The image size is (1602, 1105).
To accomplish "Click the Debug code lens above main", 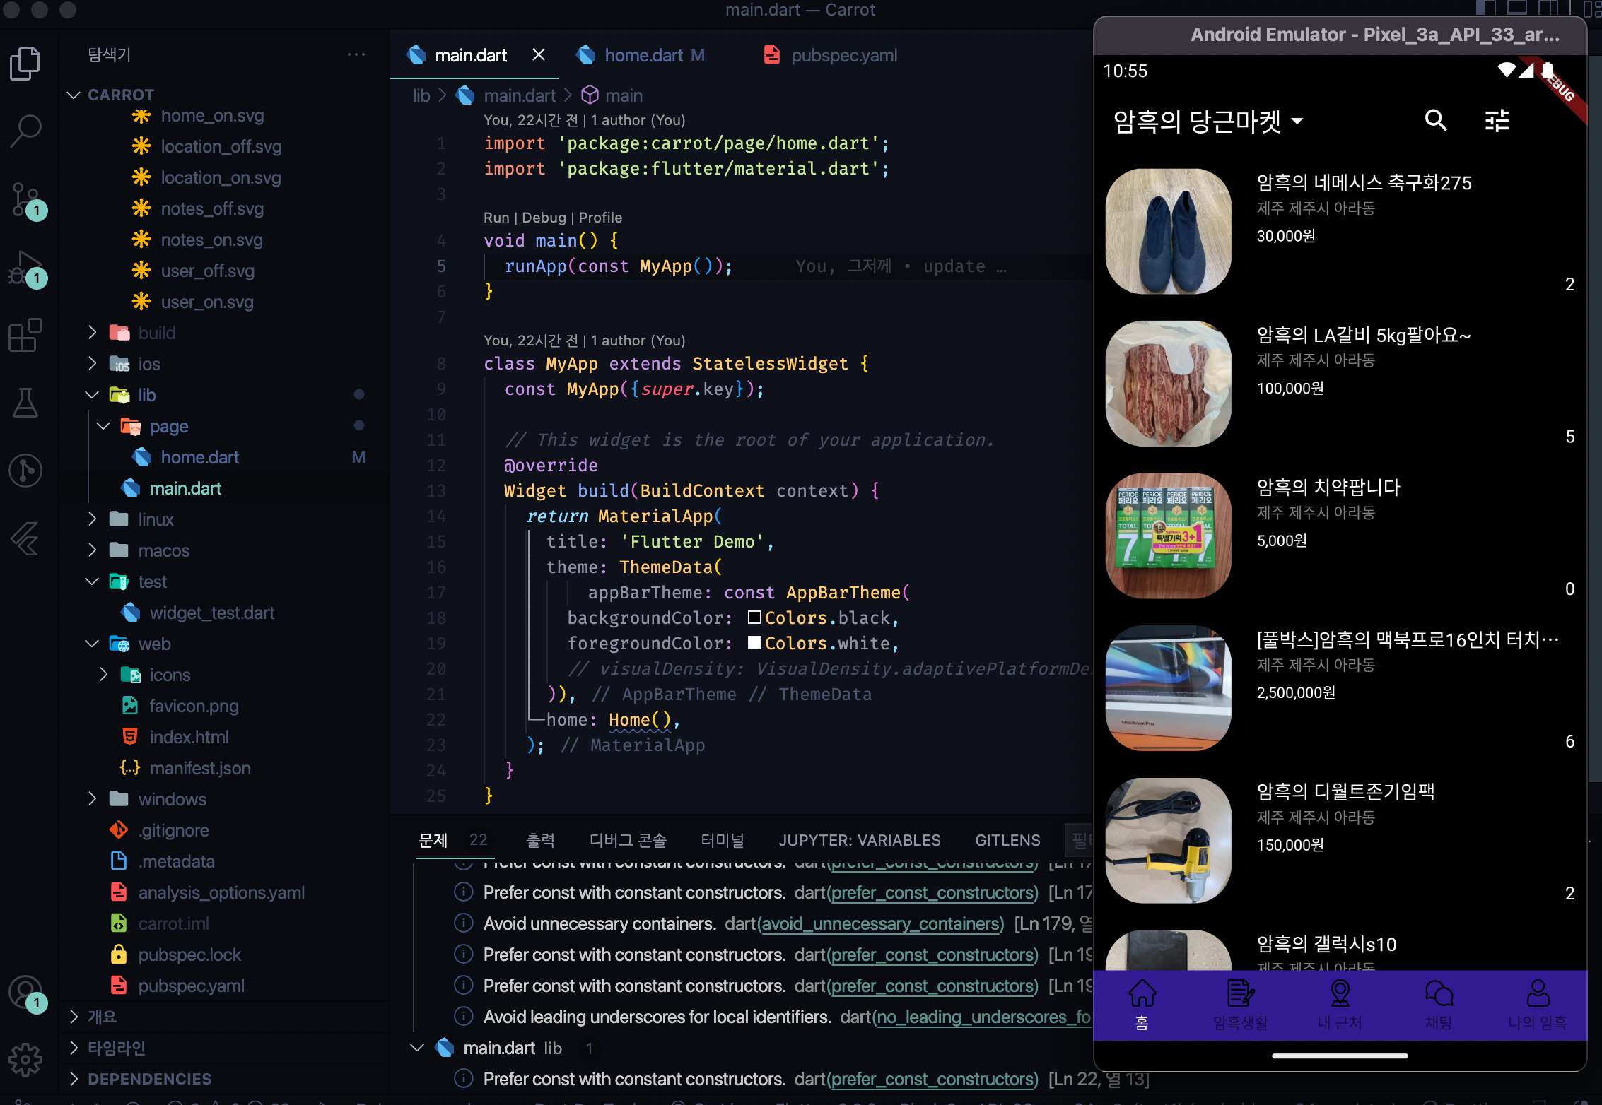I will [544, 218].
